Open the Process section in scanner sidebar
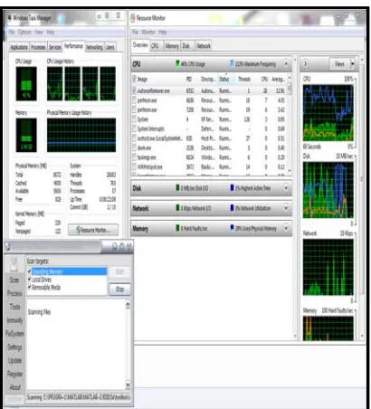371x409 pixels. pyautogui.click(x=14, y=293)
